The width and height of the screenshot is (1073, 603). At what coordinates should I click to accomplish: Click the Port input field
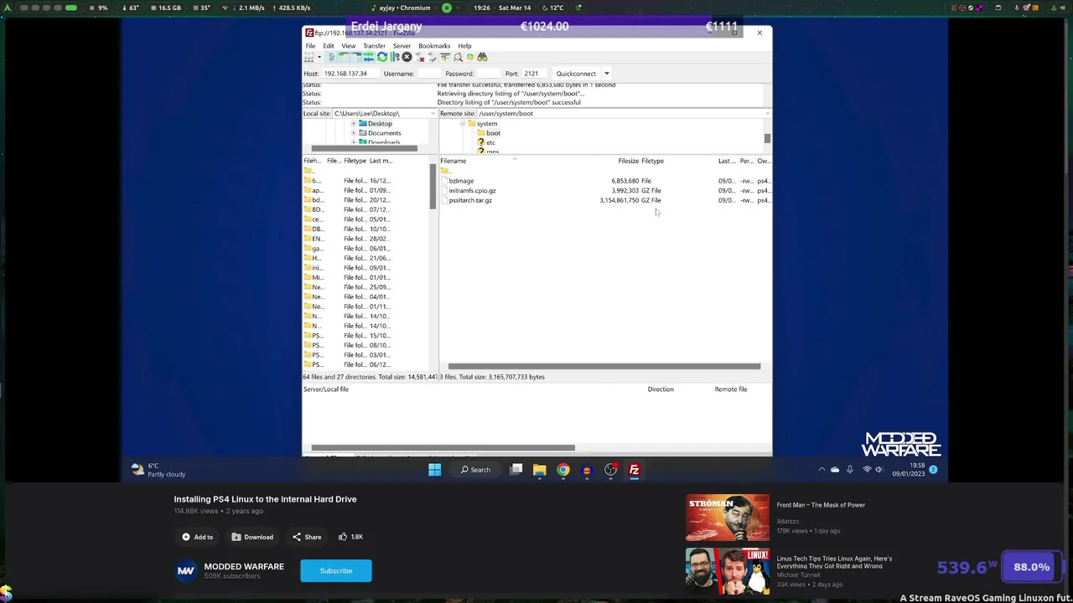coord(534,74)
